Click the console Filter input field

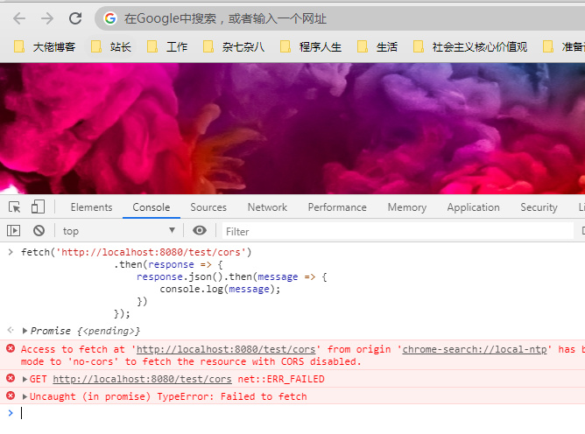tap(398, 231)
